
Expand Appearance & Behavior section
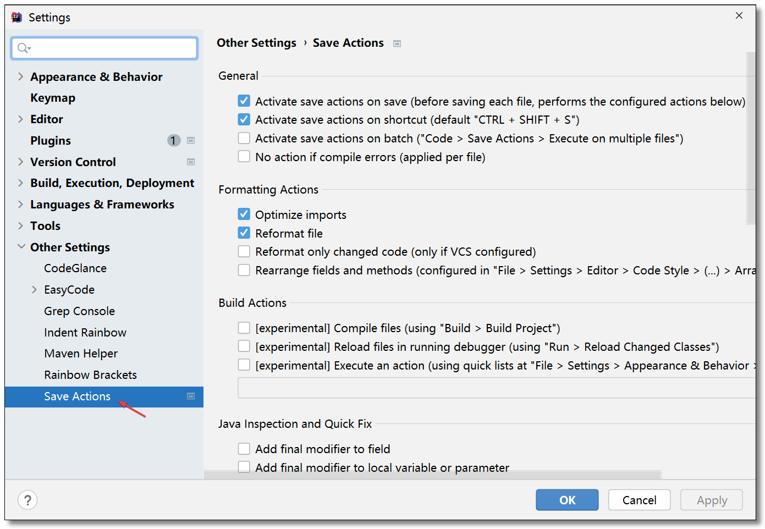(20, 76)
